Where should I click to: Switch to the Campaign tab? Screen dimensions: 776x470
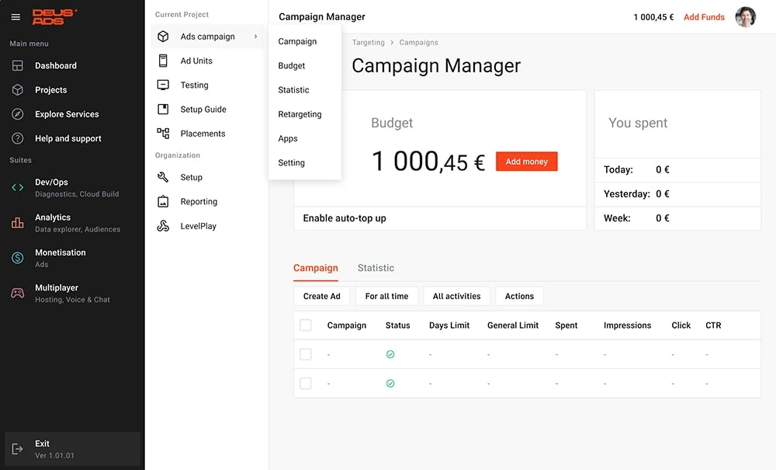pyautogui.click(x=316, y=268)
